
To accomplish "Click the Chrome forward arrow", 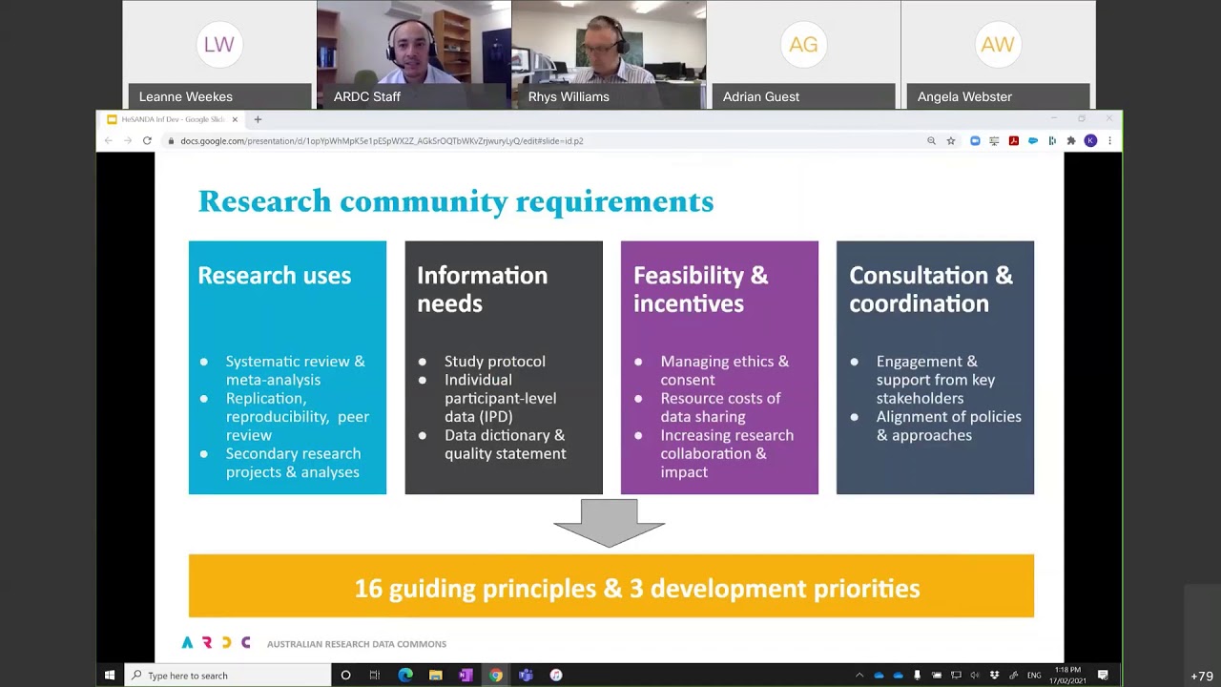I will tap(128, 140).
